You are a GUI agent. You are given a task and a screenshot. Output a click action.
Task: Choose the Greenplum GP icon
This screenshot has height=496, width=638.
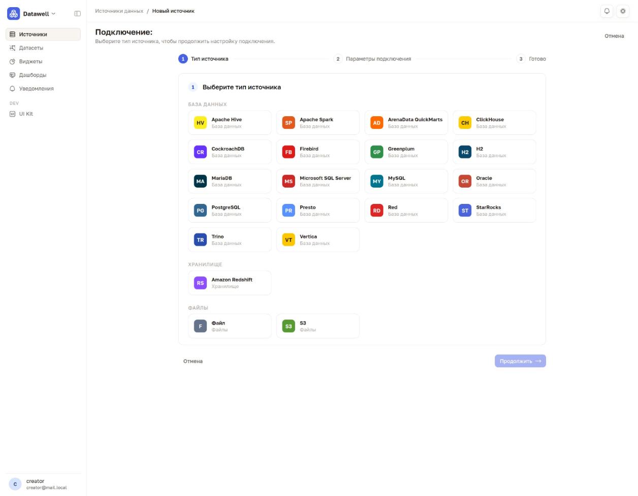(377, 152)
